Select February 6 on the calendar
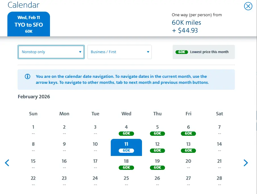Screen dimensions: 257x194 tap(189, 130)
